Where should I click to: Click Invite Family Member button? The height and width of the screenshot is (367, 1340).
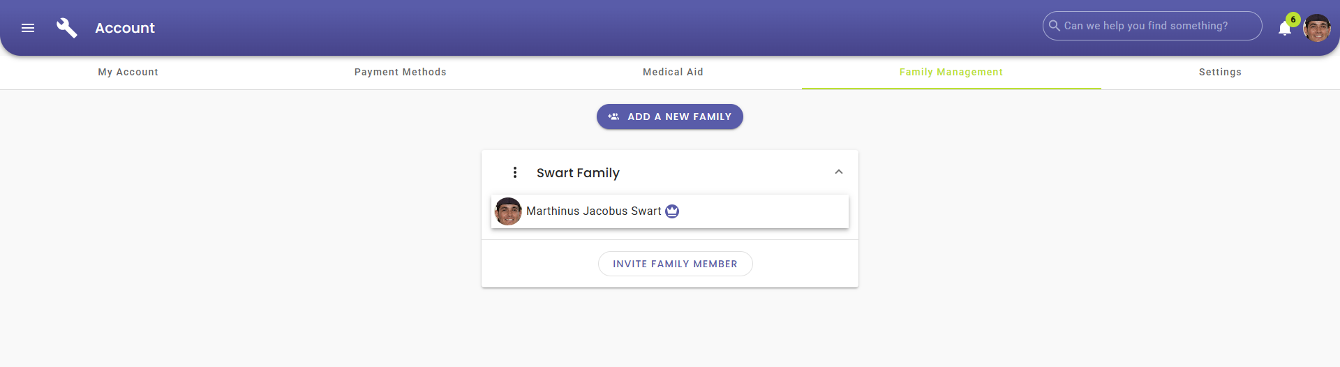(x=675, y=264)
